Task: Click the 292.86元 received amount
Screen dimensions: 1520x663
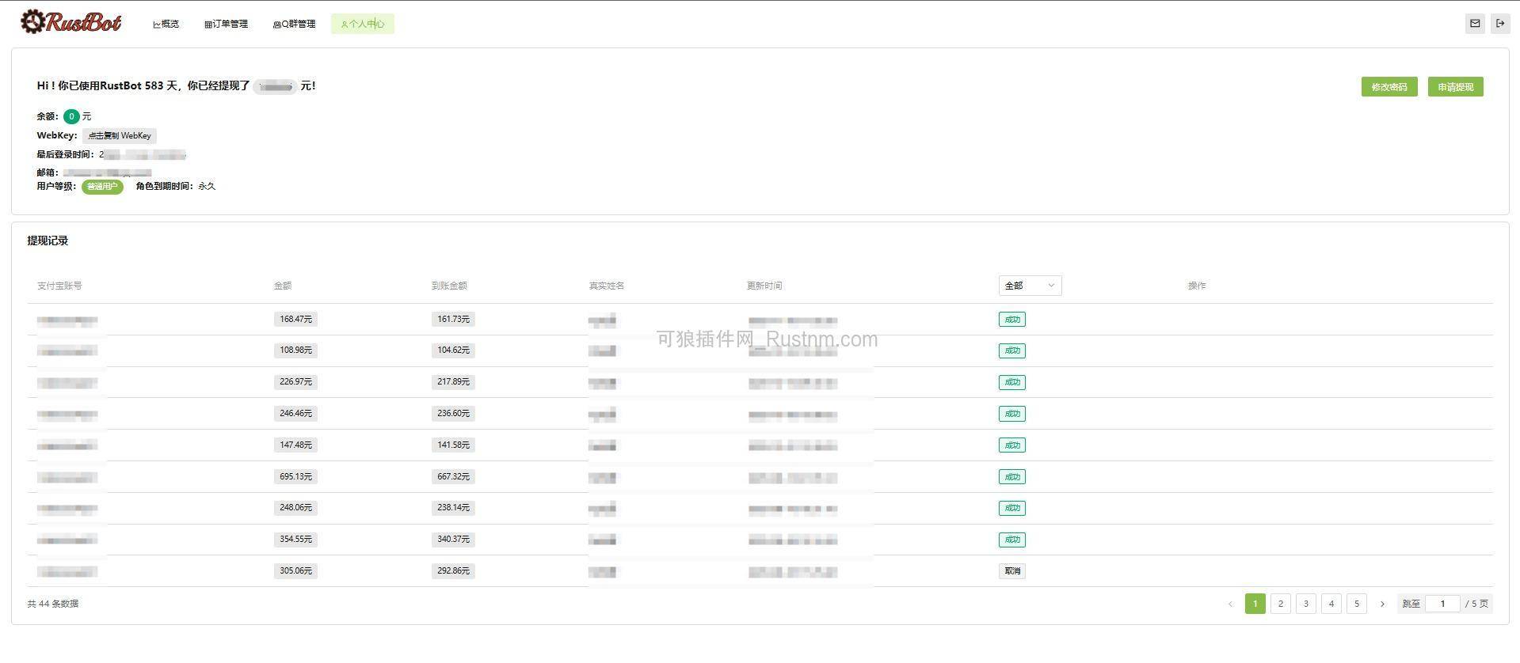Action: (x=453, y=571)
